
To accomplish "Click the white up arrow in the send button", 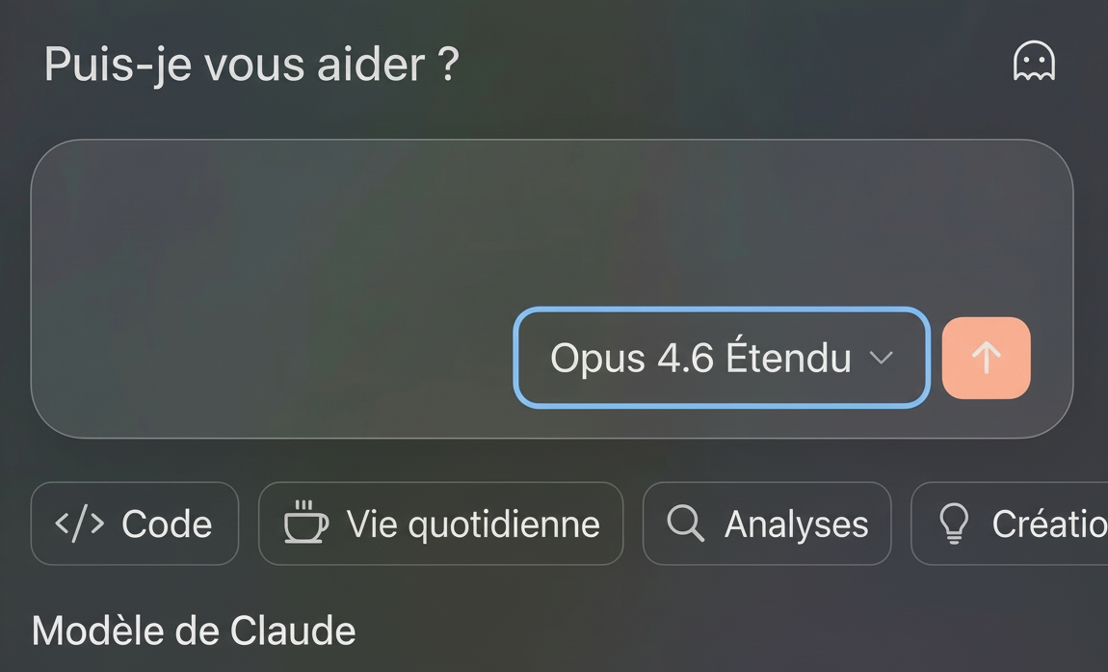I will pyautogui.click(x=986, y=358).
